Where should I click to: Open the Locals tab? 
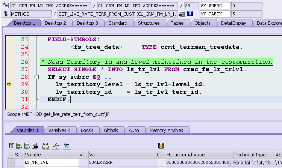(x=87, y=130)
